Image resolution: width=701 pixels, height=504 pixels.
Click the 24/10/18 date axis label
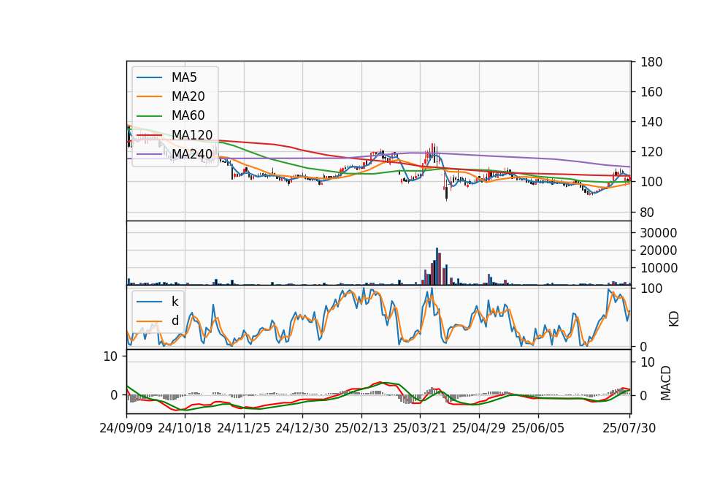pyautogui.click(x=185, y=428)
